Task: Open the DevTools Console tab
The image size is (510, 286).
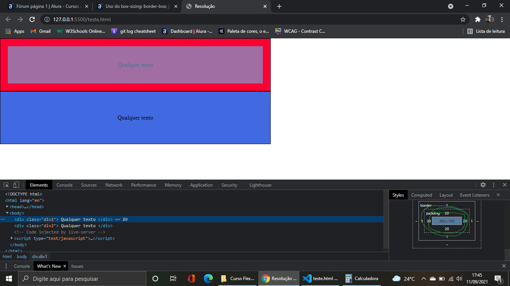Action: click(65, 185)
